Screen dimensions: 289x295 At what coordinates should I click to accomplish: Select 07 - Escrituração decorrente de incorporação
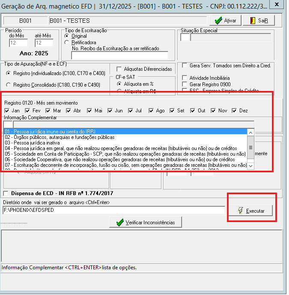[125, 165]
